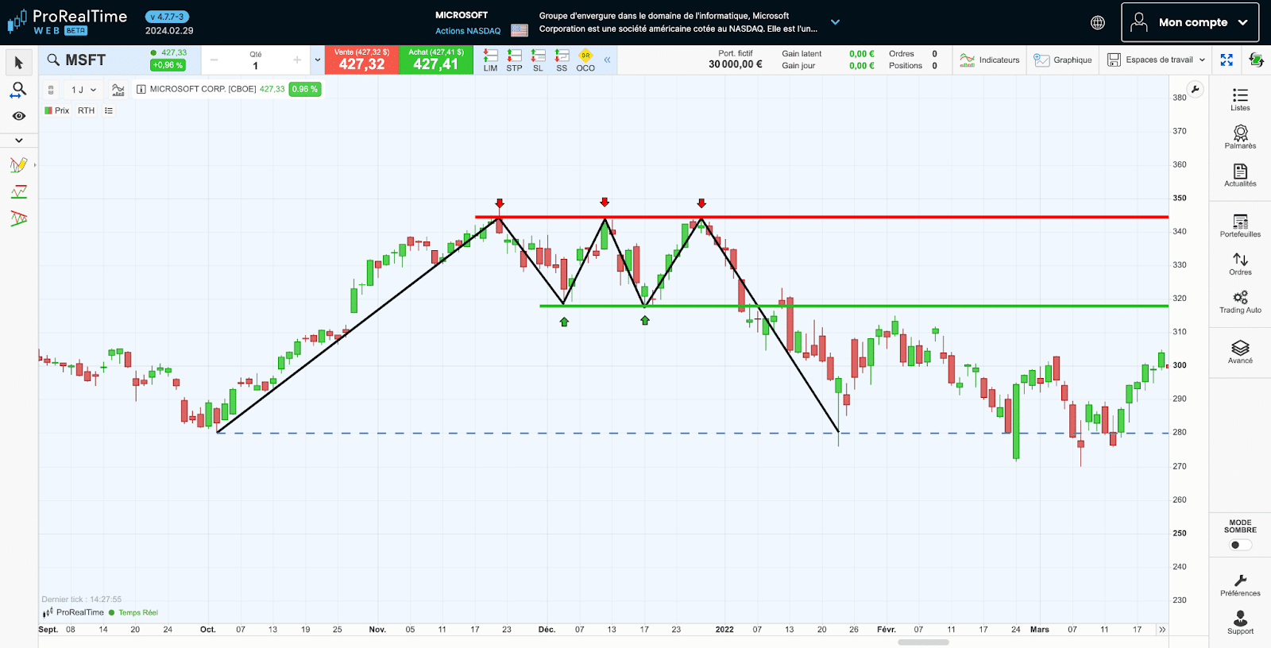Click the red Vente sell button
Image resolution: width=1271 pixels, height=648 pixels.
(361, 60)
